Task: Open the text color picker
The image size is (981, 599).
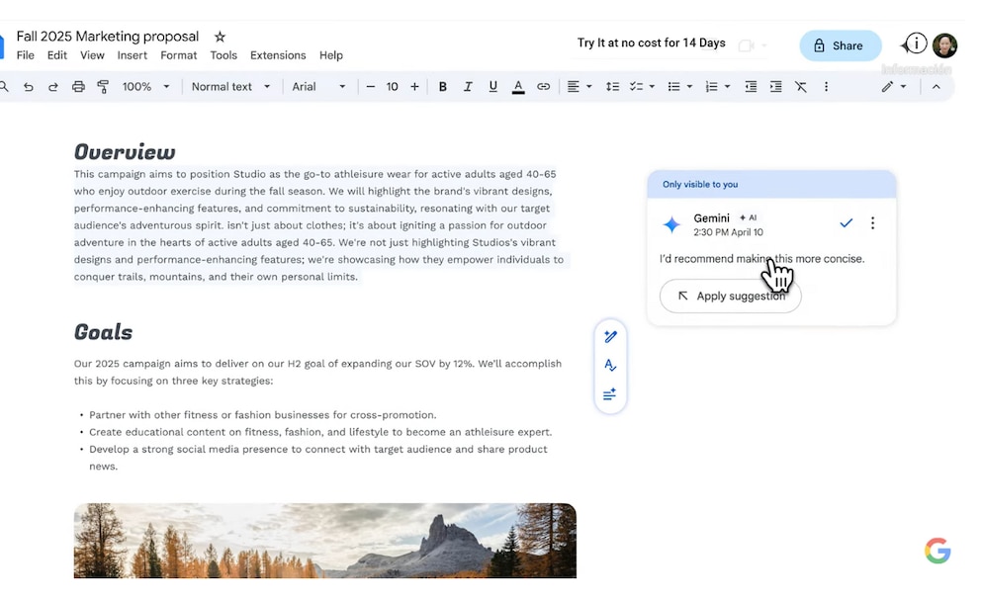Action: [x=518, y=87]
